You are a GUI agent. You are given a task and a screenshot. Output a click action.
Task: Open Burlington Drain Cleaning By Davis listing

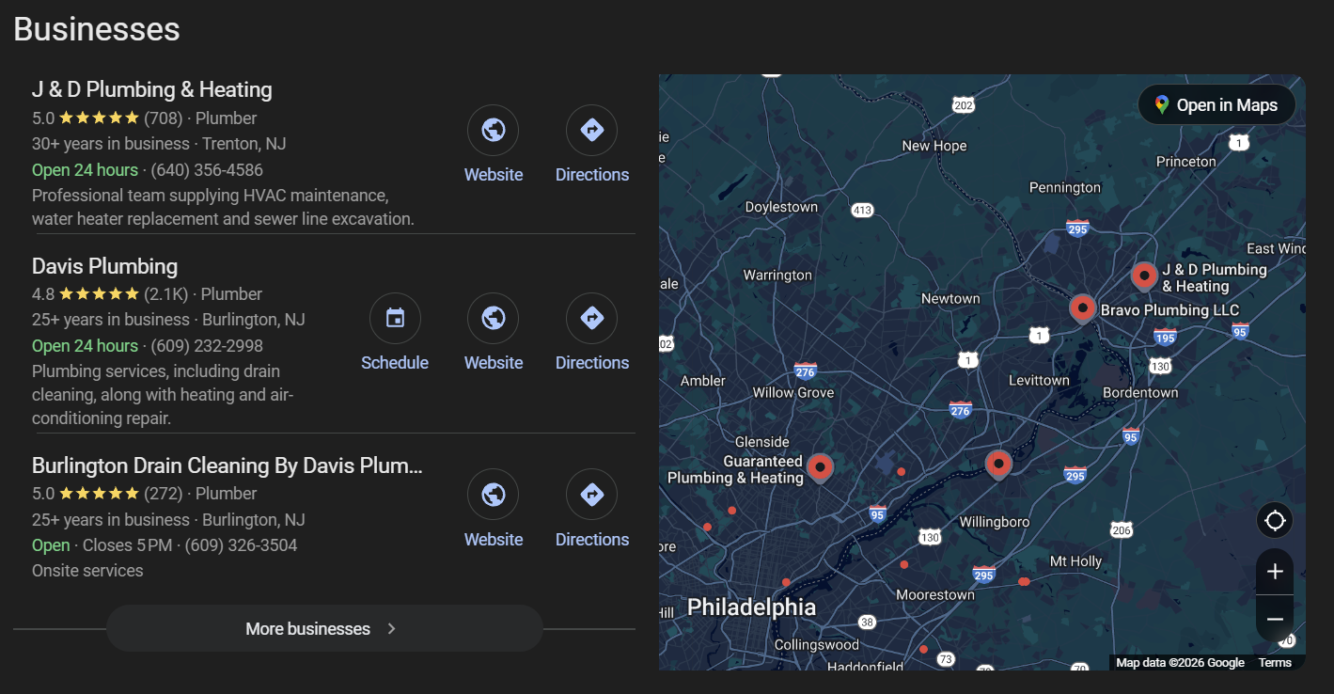coord(228,466)
